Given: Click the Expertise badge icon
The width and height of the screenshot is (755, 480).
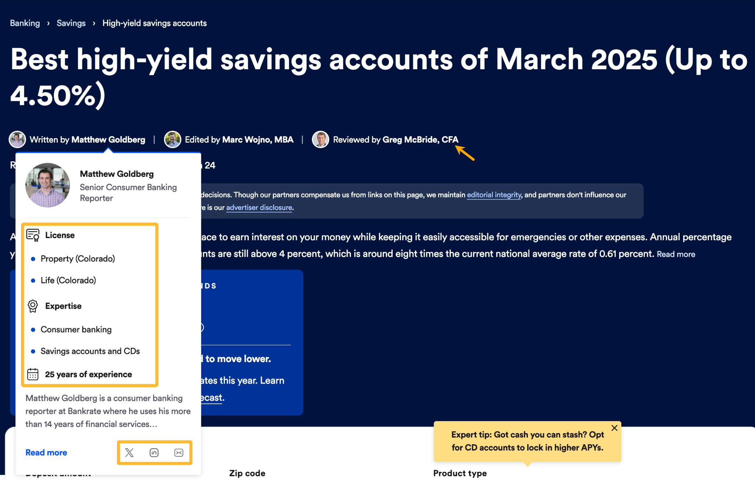Looking at the screenshot, I should click(x=33, y=306).
